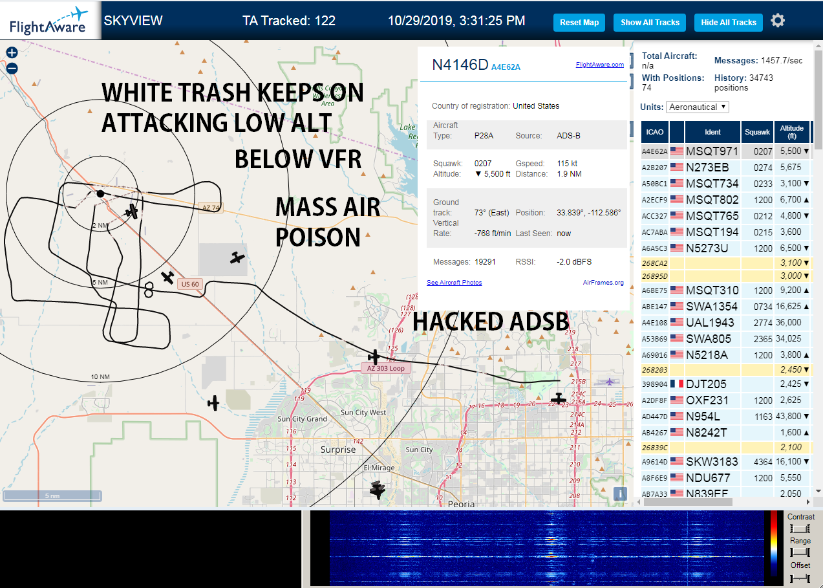Click Show All Tracks
This screenshot has height=588, width=823.
pos(650,22)
